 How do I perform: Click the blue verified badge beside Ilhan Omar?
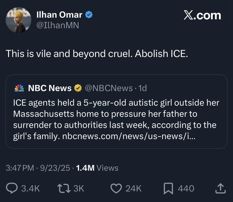click(x=89, y=15)
